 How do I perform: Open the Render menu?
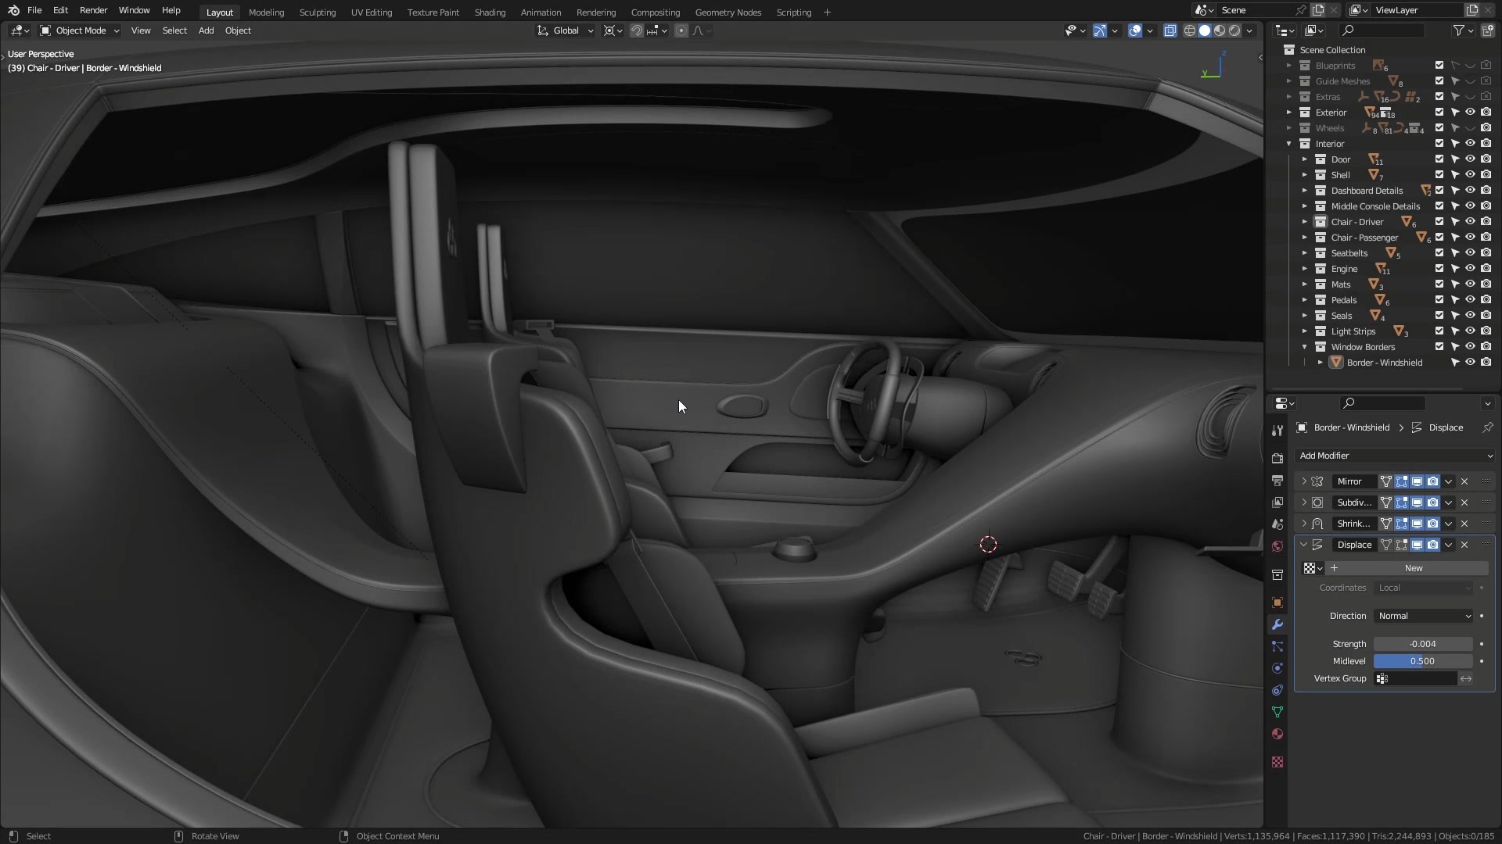pyautogui.click(x=93, y=10)
